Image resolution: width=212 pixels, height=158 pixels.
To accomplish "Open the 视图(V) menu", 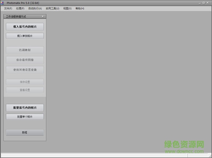I will tap(67, 8).
